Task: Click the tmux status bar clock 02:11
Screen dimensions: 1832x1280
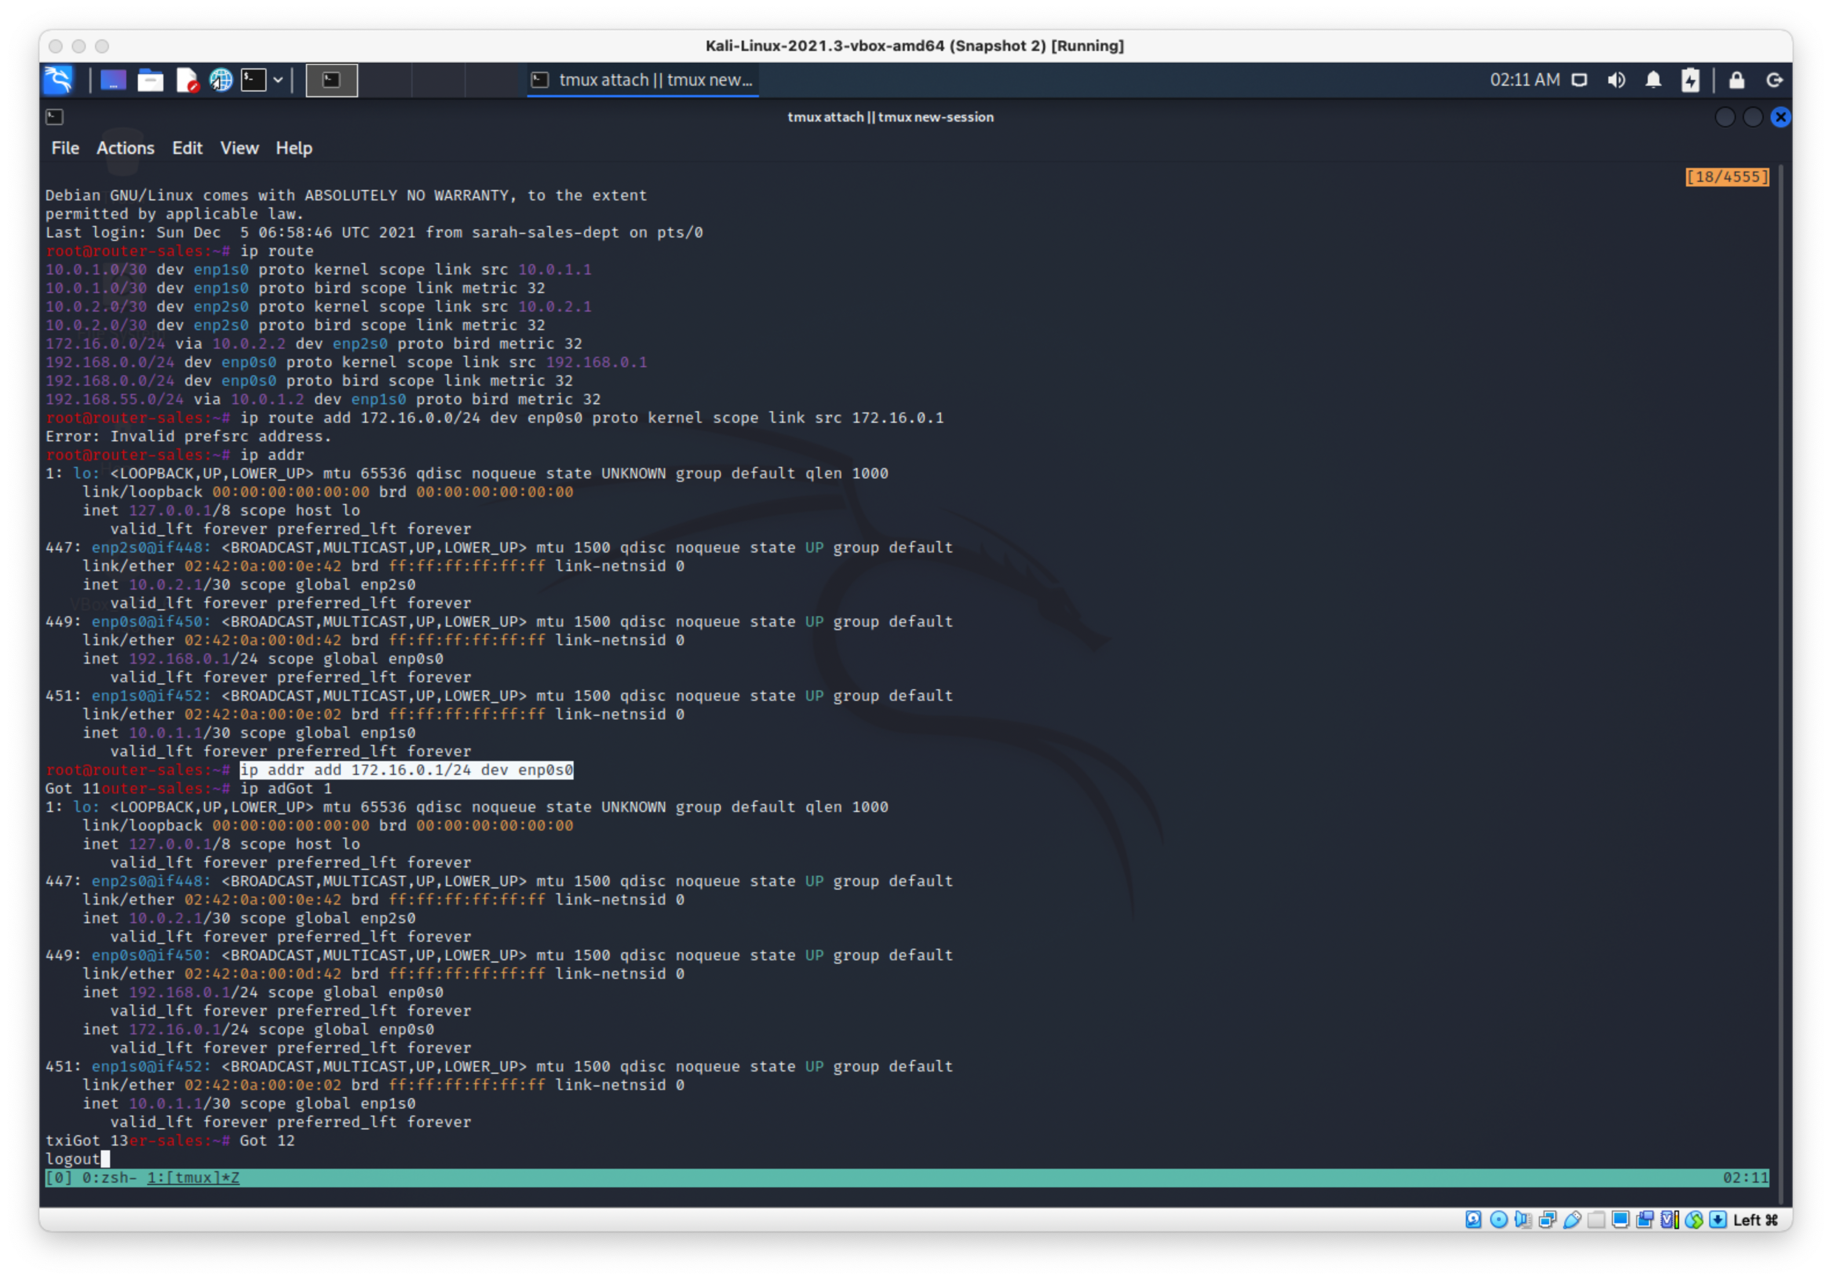Action: [1745, 1178]
